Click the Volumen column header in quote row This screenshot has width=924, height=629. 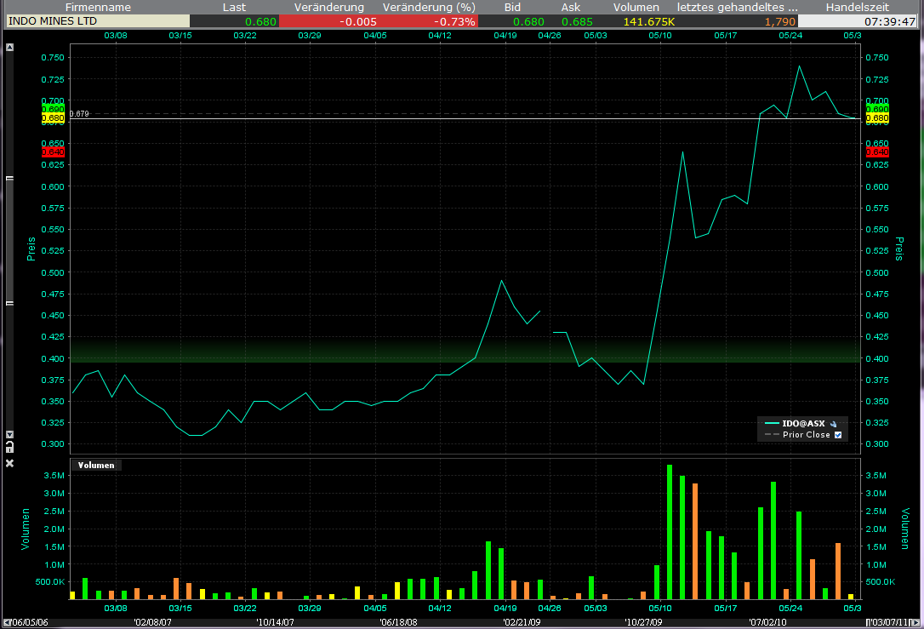(x=636, y=7)
